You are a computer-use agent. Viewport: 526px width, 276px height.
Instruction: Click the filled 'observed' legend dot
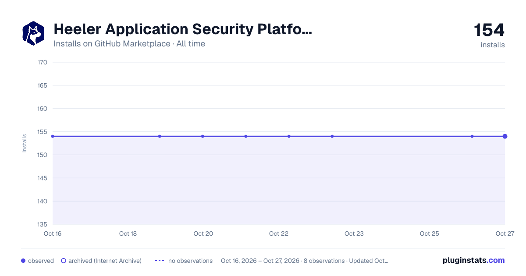(x=23, y=261)
